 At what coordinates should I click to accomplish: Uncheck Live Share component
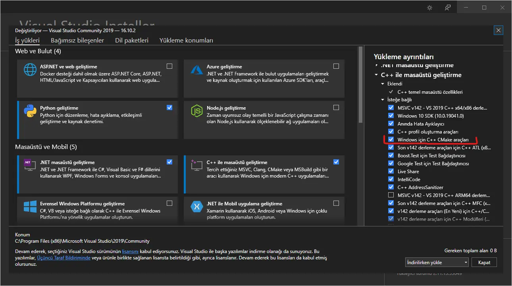(x=391, y=171)
